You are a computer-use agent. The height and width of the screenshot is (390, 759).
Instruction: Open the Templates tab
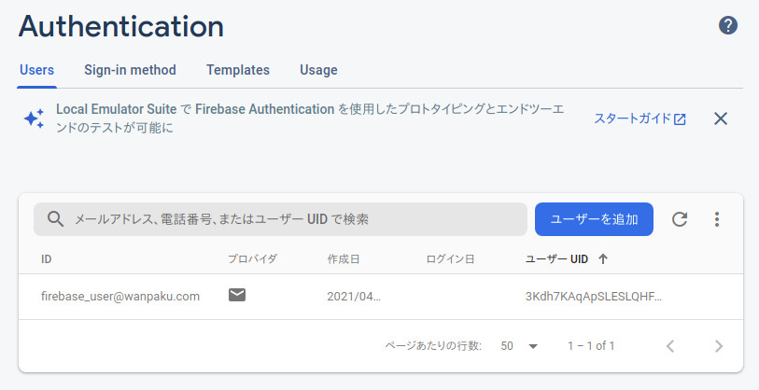point(238,70)
